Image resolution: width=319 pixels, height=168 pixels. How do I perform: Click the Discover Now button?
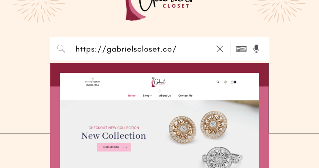click(x=114, y=147)
